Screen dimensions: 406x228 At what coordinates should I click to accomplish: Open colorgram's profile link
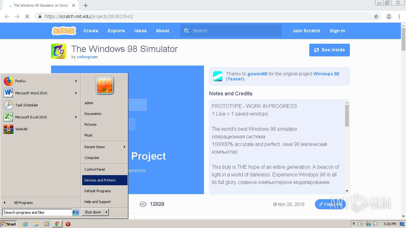pyautogui.click(x=87, y=57)
